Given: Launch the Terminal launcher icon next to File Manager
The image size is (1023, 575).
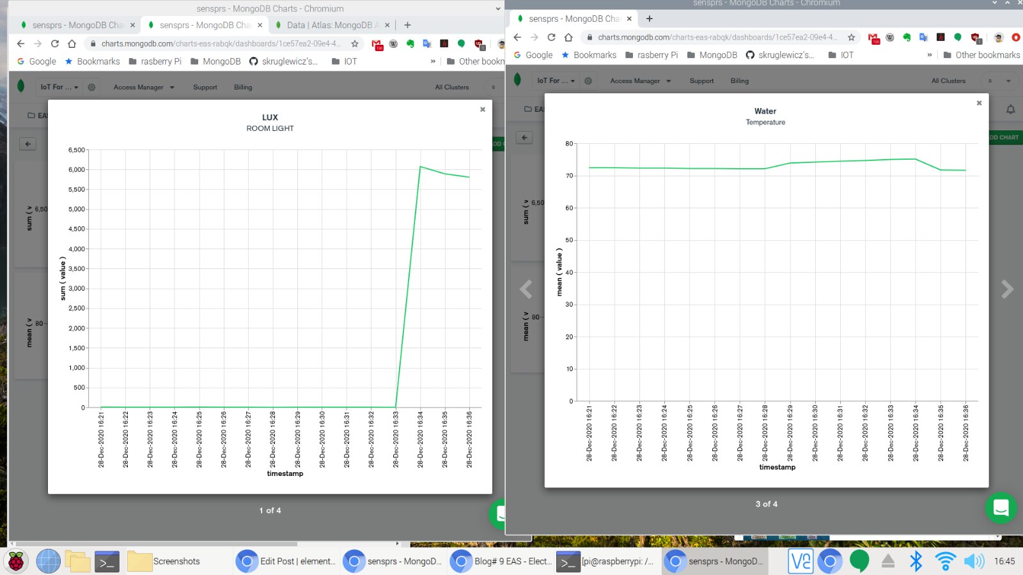Looking at the screenshot, I should [x=107, y=562].
